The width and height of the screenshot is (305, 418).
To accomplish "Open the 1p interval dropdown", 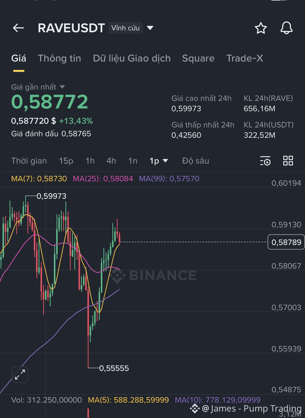I will pyautogui.click(x=158, y=161).
